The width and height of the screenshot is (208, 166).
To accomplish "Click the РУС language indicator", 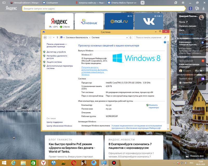I will pyautogui.click(x=191, y=163).
